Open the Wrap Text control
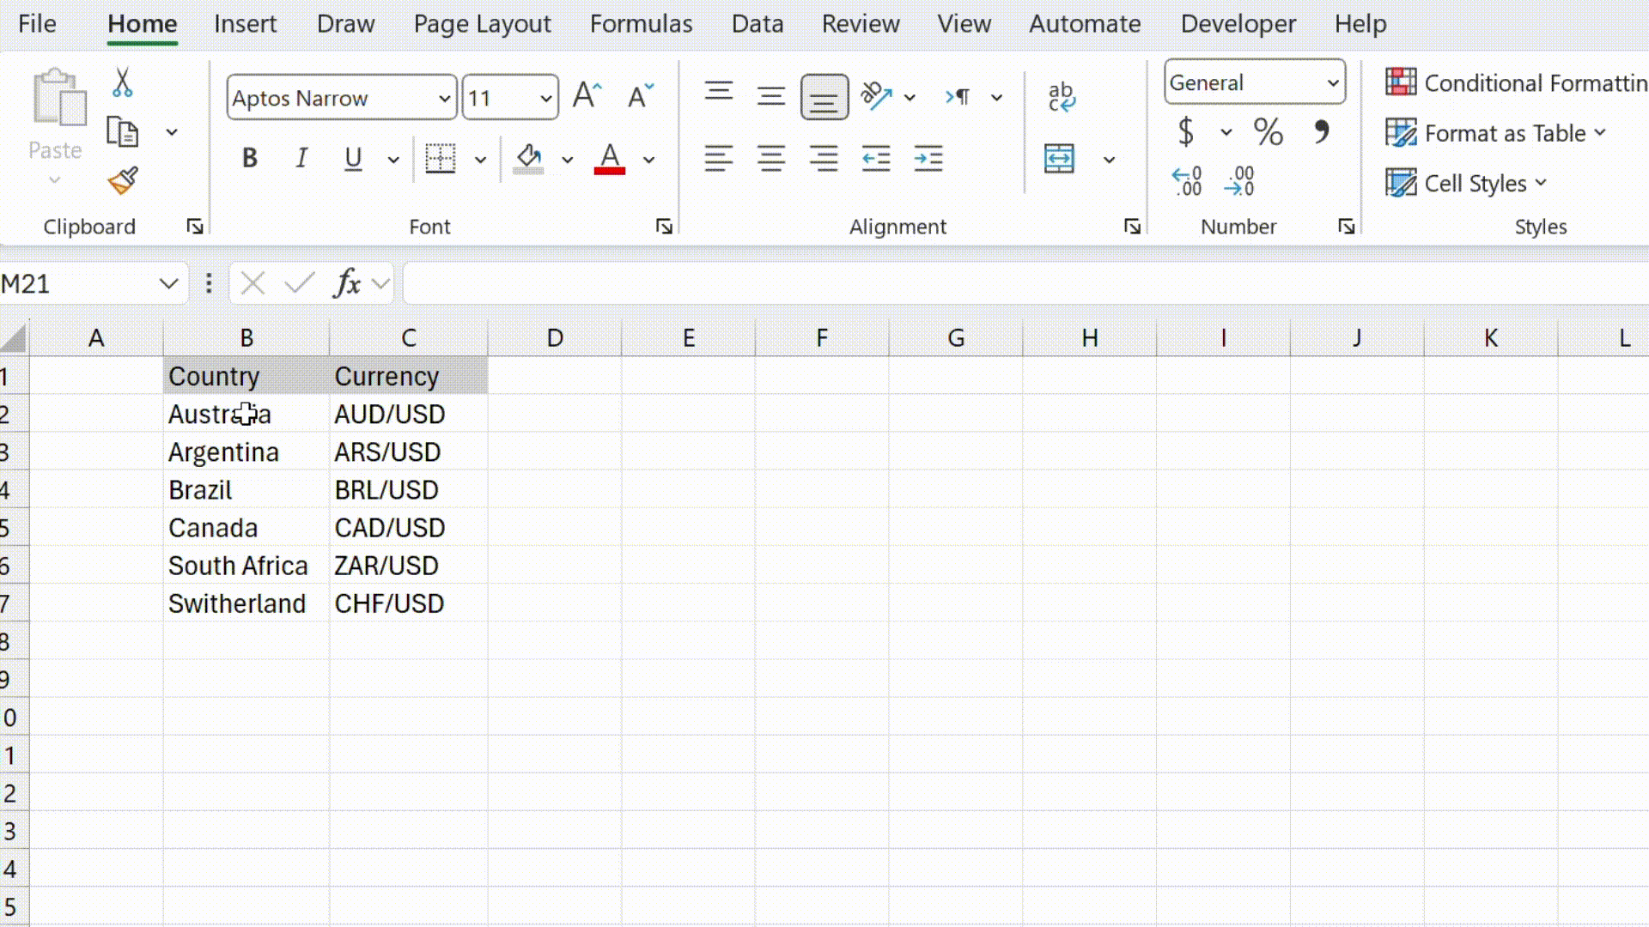 pyautogui.click(x=1062, y=94)
